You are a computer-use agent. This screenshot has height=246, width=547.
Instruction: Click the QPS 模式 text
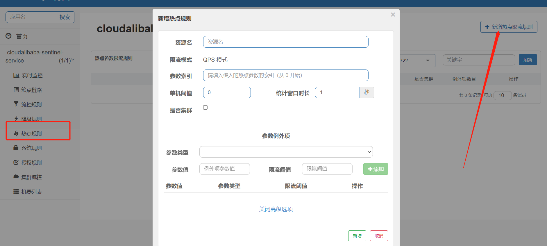click(x=215, y=60)
